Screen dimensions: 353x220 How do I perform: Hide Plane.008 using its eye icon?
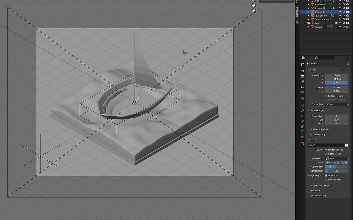pyautogui.click(x=344, y=12)
